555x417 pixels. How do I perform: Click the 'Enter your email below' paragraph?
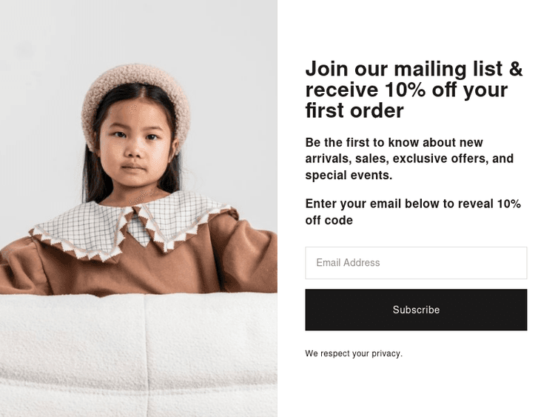[413, 212]
